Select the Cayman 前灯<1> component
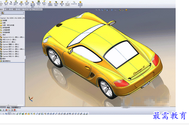The image size is (189, 125). [9, 47]
